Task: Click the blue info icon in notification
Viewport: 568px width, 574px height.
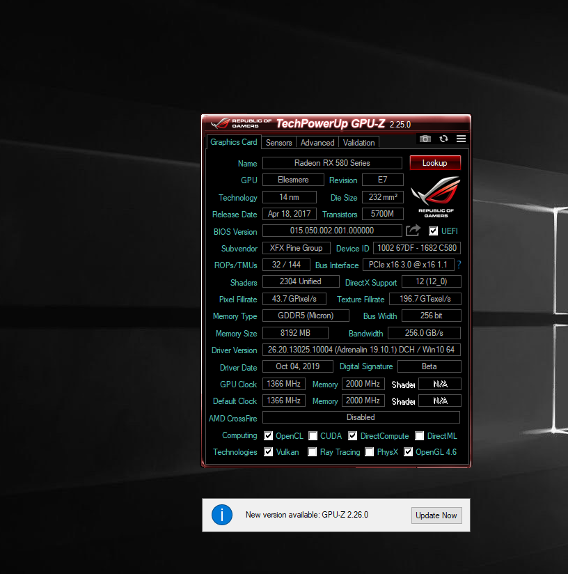Action: [x=222, y=515]
